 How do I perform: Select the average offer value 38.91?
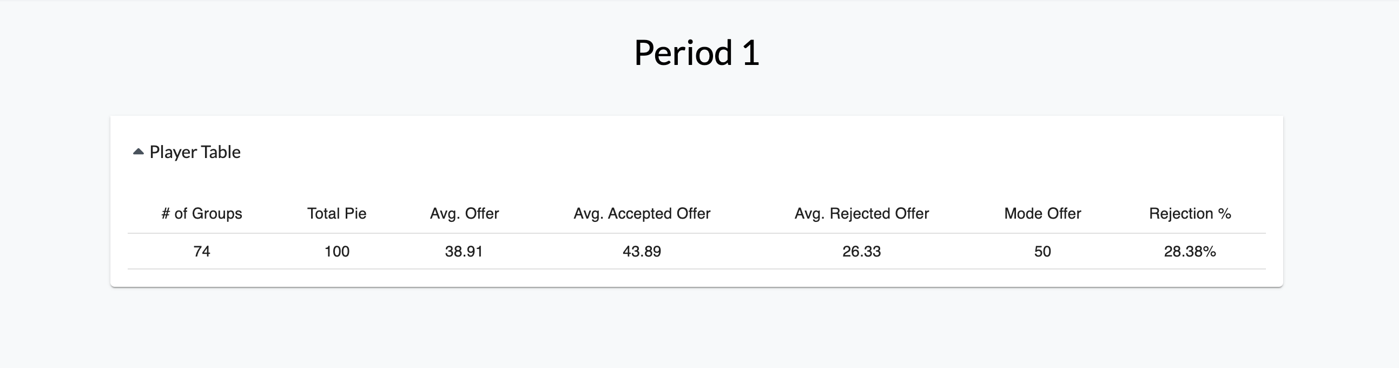(x=464, y=252)
